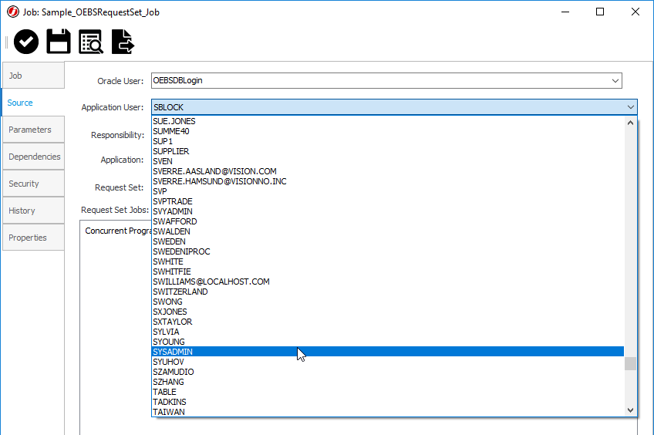Select SWEDENIPROC entry
This screenshot has height=435, width=654.
(x=388, y=251)
